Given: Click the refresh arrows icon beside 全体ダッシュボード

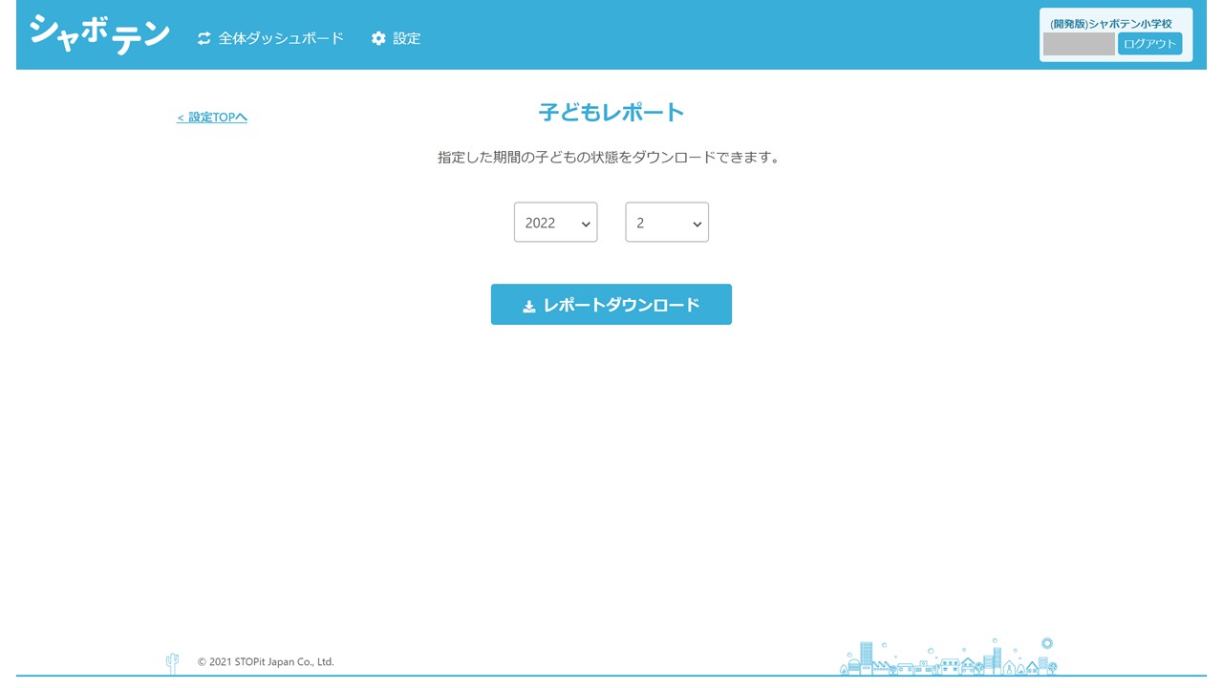Looking at the screenshot, I should pyautogui.click(x=204, y=38).
